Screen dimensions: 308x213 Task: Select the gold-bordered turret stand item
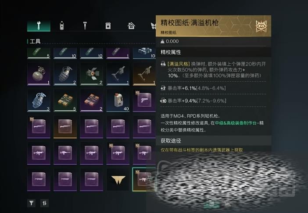(x=144, y=74)
